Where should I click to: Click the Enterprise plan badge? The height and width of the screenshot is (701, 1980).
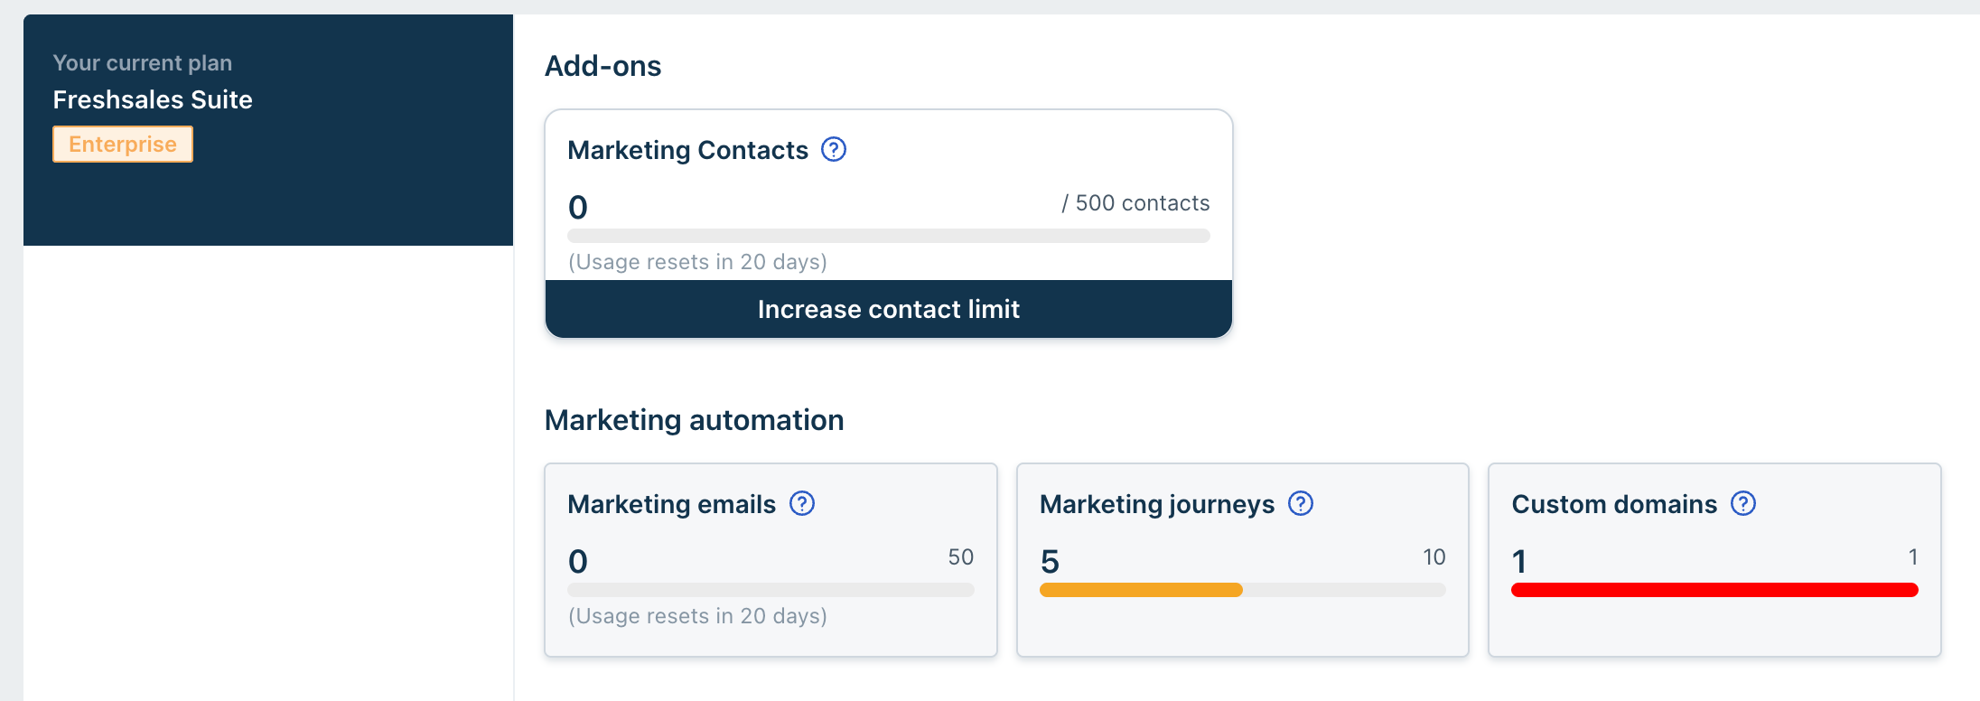[123, 145]
